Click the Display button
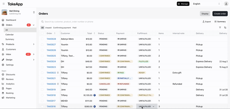This screenshot has height=109, width=230. [205, 13]
